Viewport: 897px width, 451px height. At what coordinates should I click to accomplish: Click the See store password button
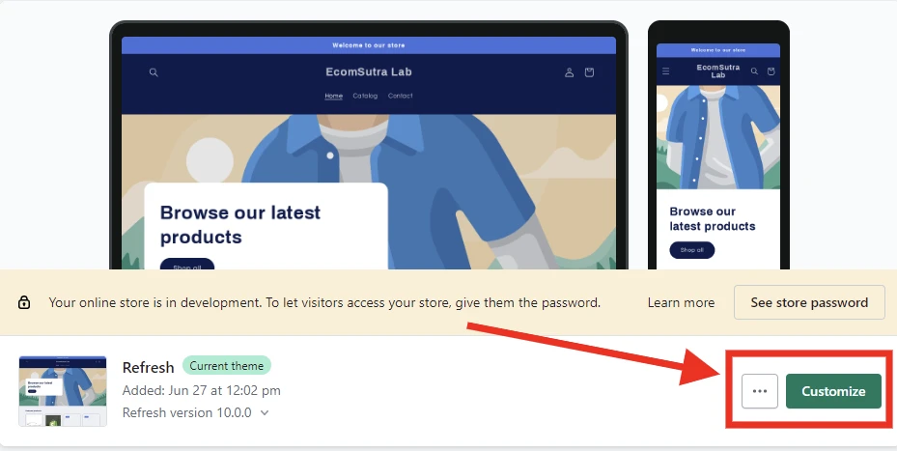809,302
